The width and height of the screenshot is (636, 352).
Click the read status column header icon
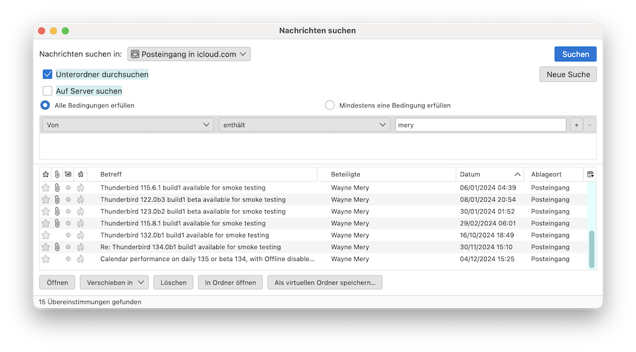click(x=68, y=174)
